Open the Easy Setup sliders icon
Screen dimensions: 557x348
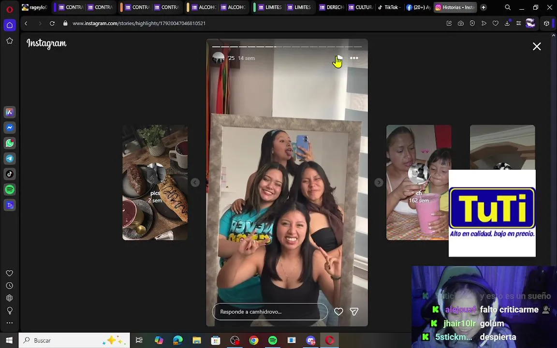(519, 23)
